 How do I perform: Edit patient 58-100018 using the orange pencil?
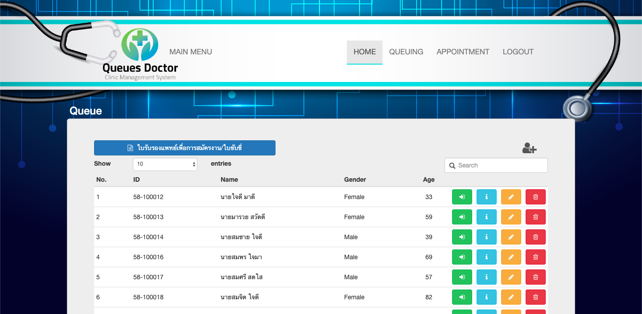[511, 297]
